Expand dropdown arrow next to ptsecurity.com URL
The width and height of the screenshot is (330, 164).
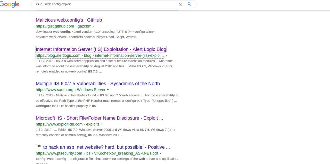(160, 153)
